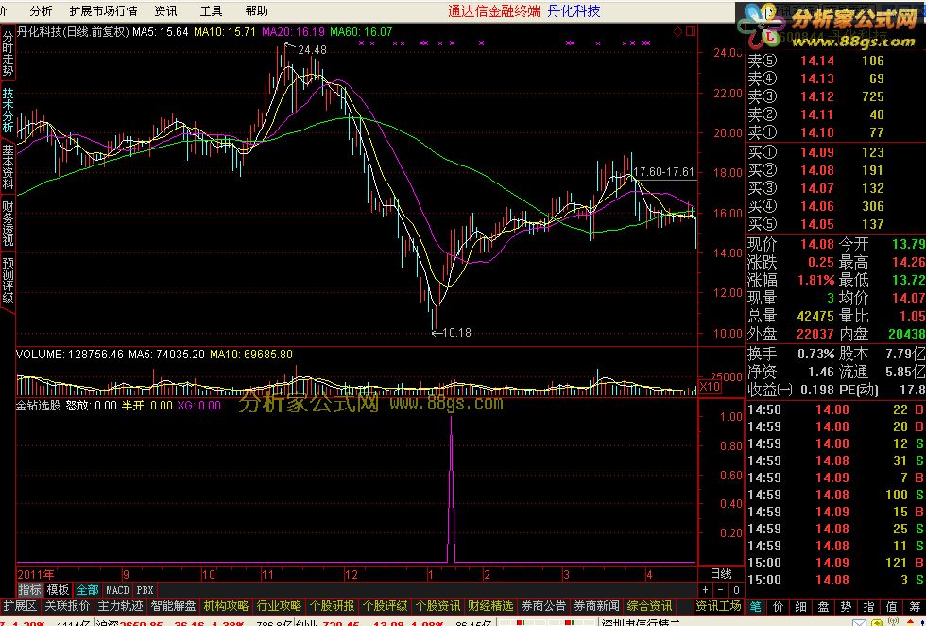The height and width of the screenshot is (626, 926).
Task: Click the 买① 14.09 bid row
Action: click(835, 152)
